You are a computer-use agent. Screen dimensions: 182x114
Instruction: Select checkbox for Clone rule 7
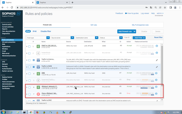pos(30,94)
